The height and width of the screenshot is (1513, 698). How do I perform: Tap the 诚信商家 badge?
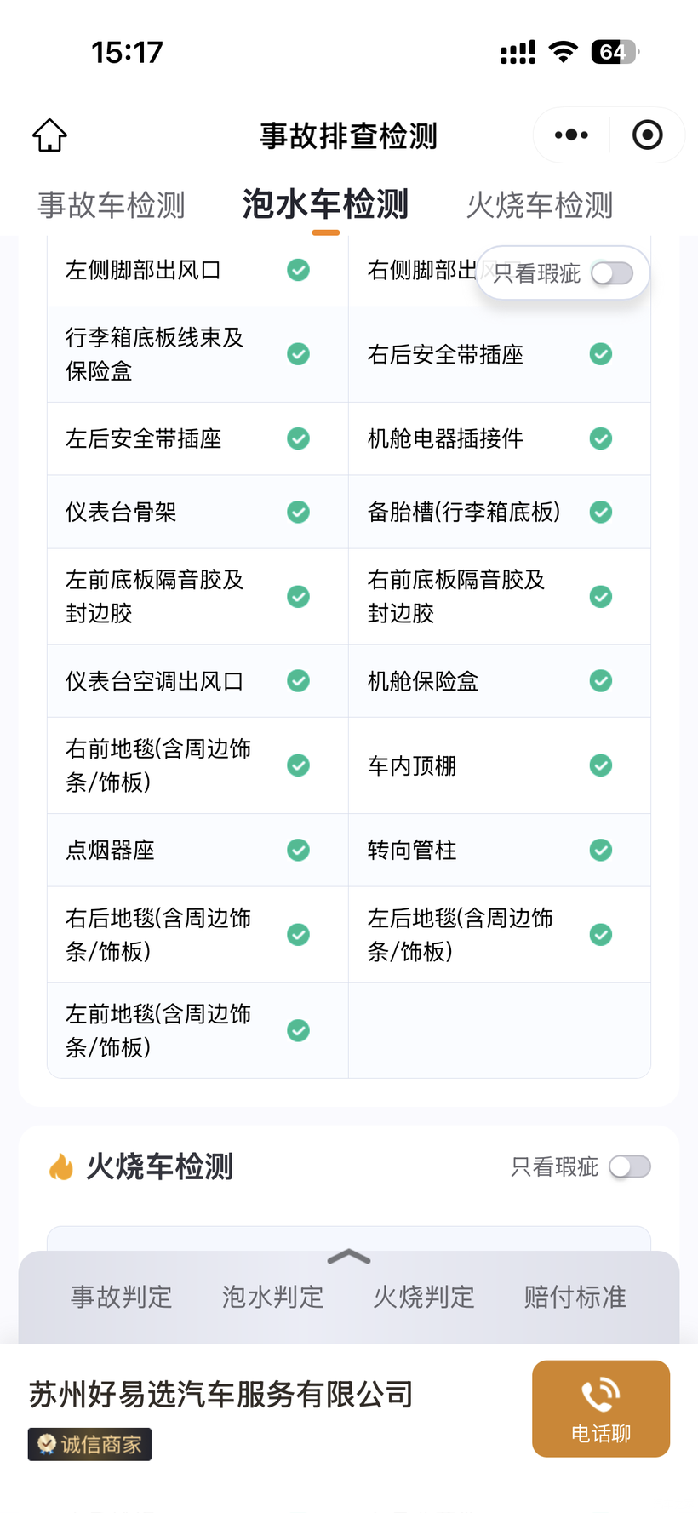(89, 1444)
